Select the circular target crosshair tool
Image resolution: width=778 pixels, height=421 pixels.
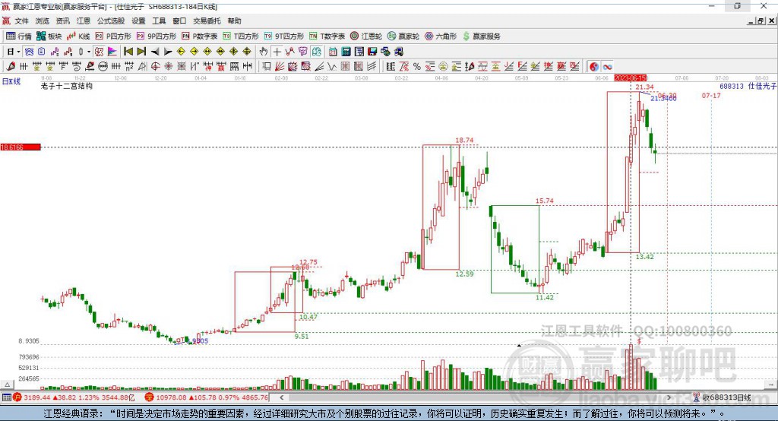click(155, 67)
